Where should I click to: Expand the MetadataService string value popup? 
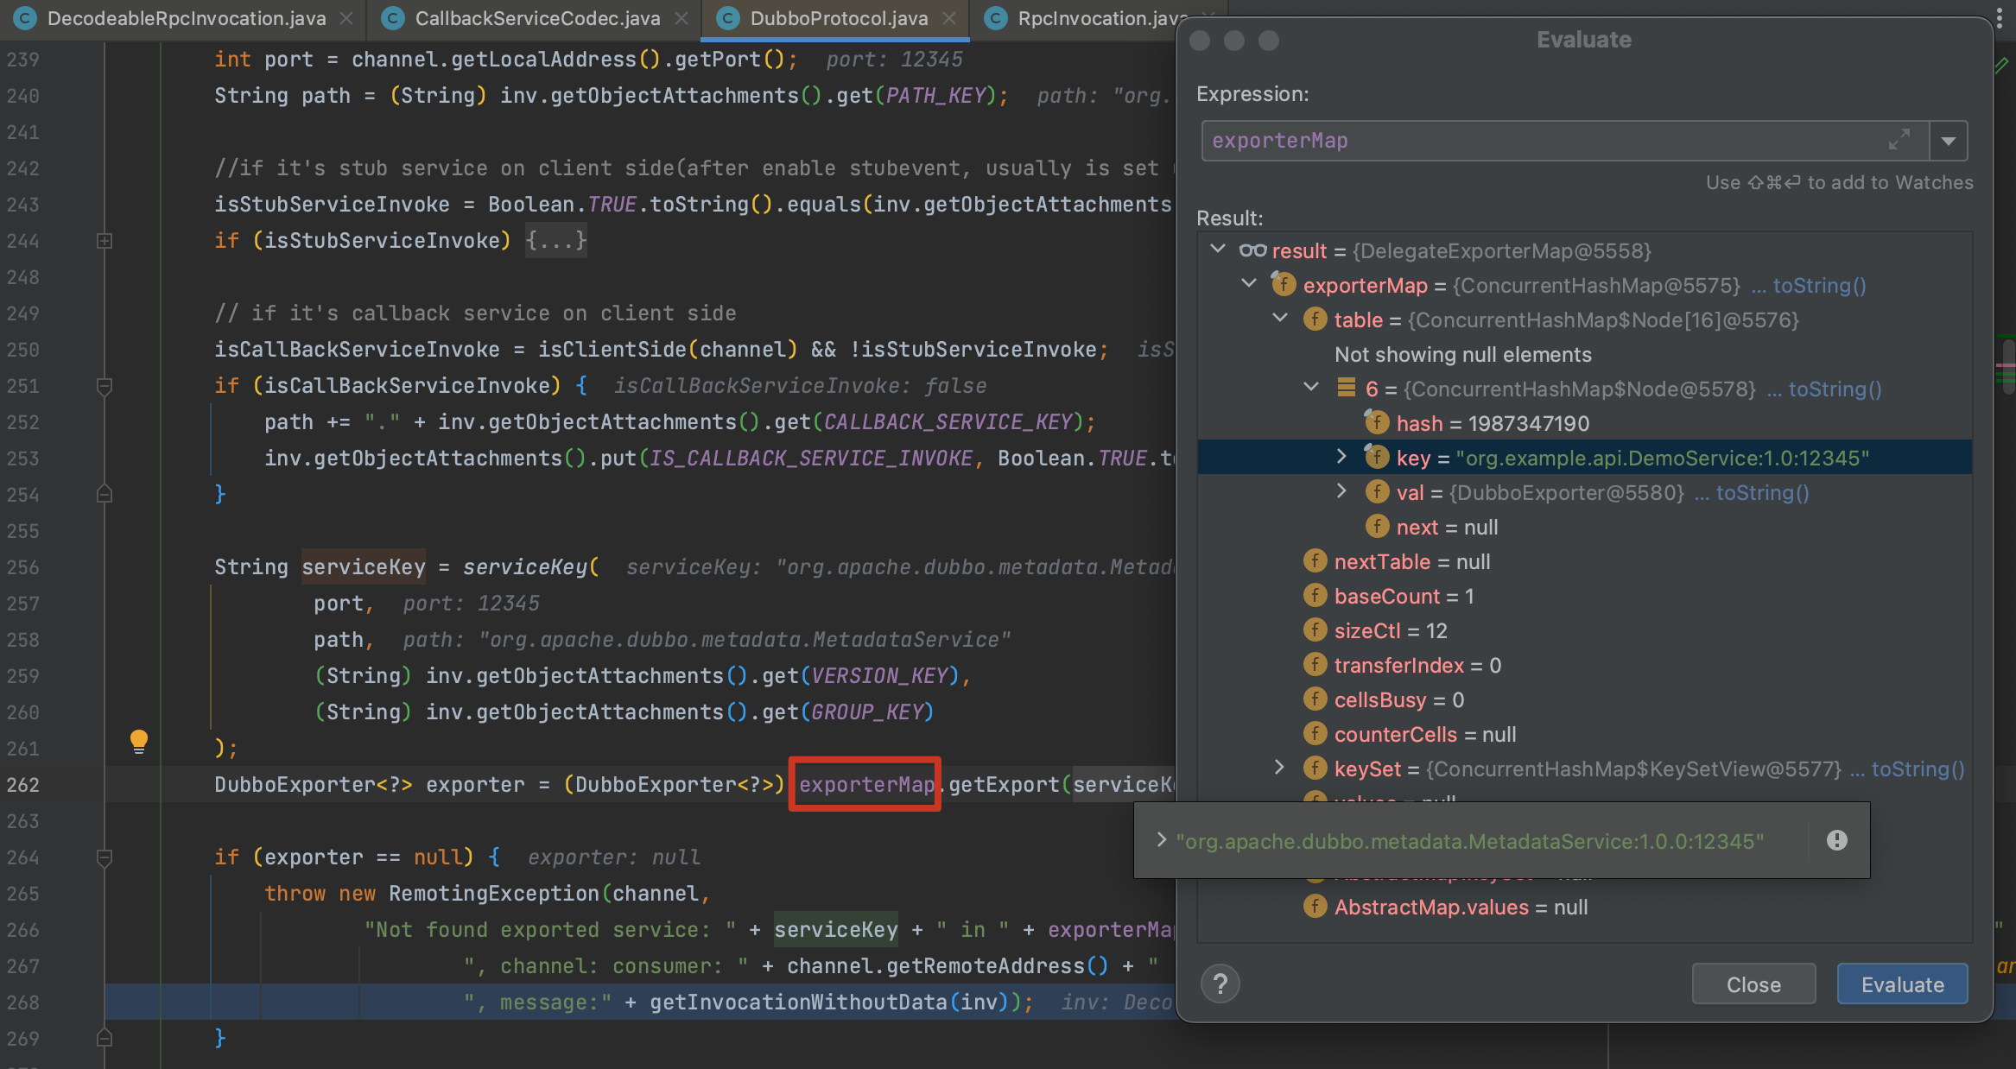[x=1162, y=840]
